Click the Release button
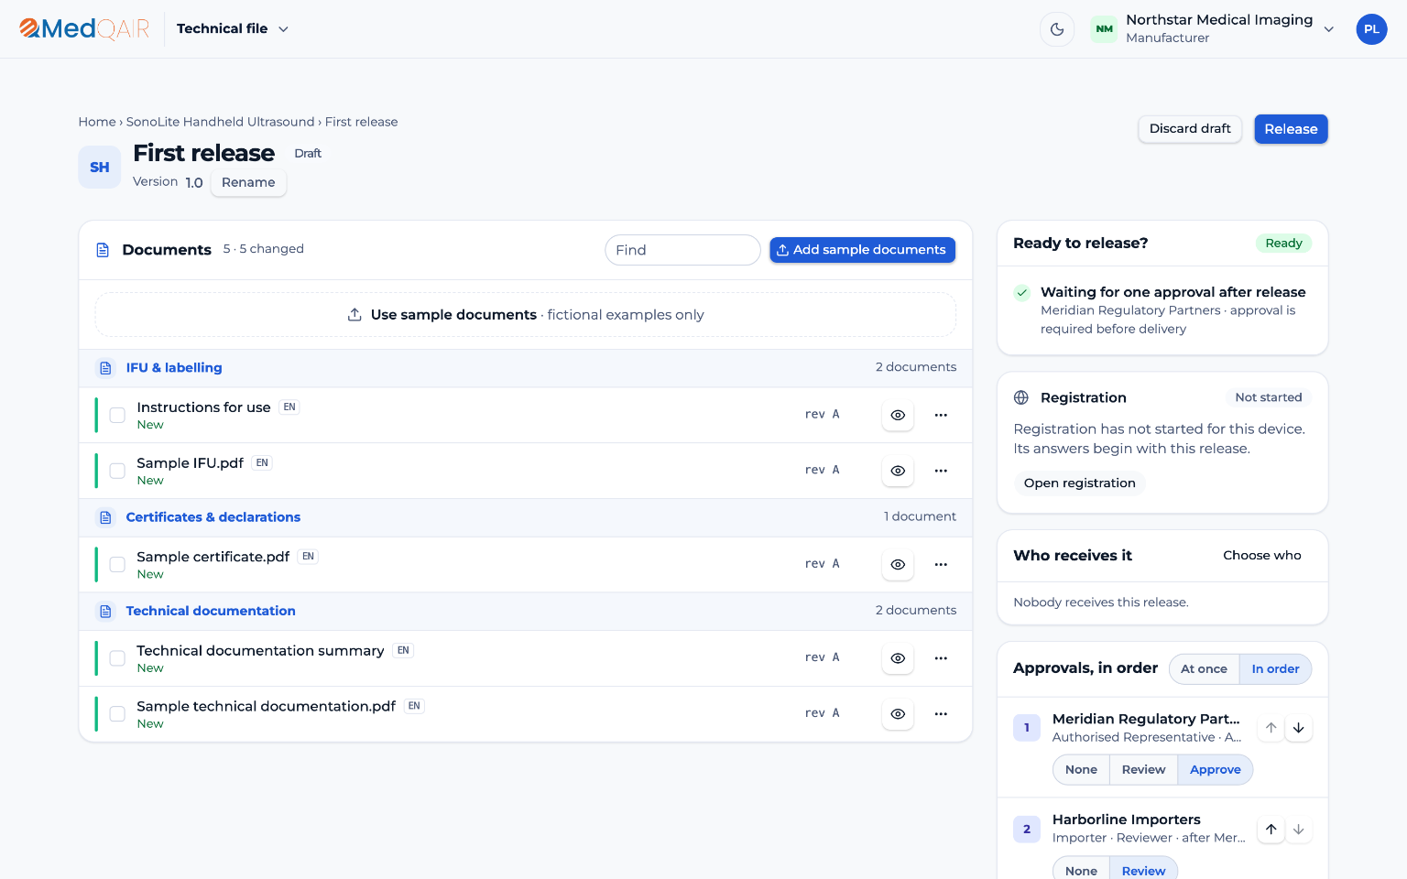 click(x=1291, y=129)
